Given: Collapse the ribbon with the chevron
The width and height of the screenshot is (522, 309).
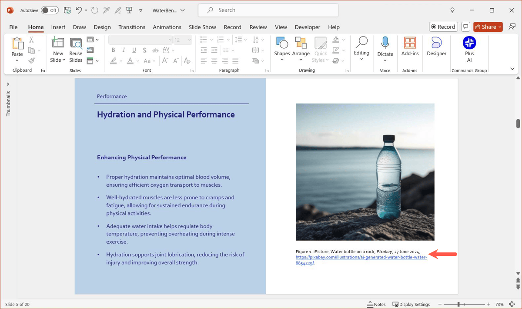Looking at the screenshot, I should pos(512,69).
